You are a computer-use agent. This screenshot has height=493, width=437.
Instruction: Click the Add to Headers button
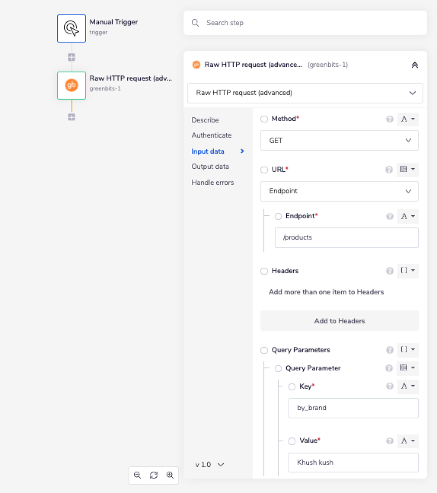coord(339,321)
